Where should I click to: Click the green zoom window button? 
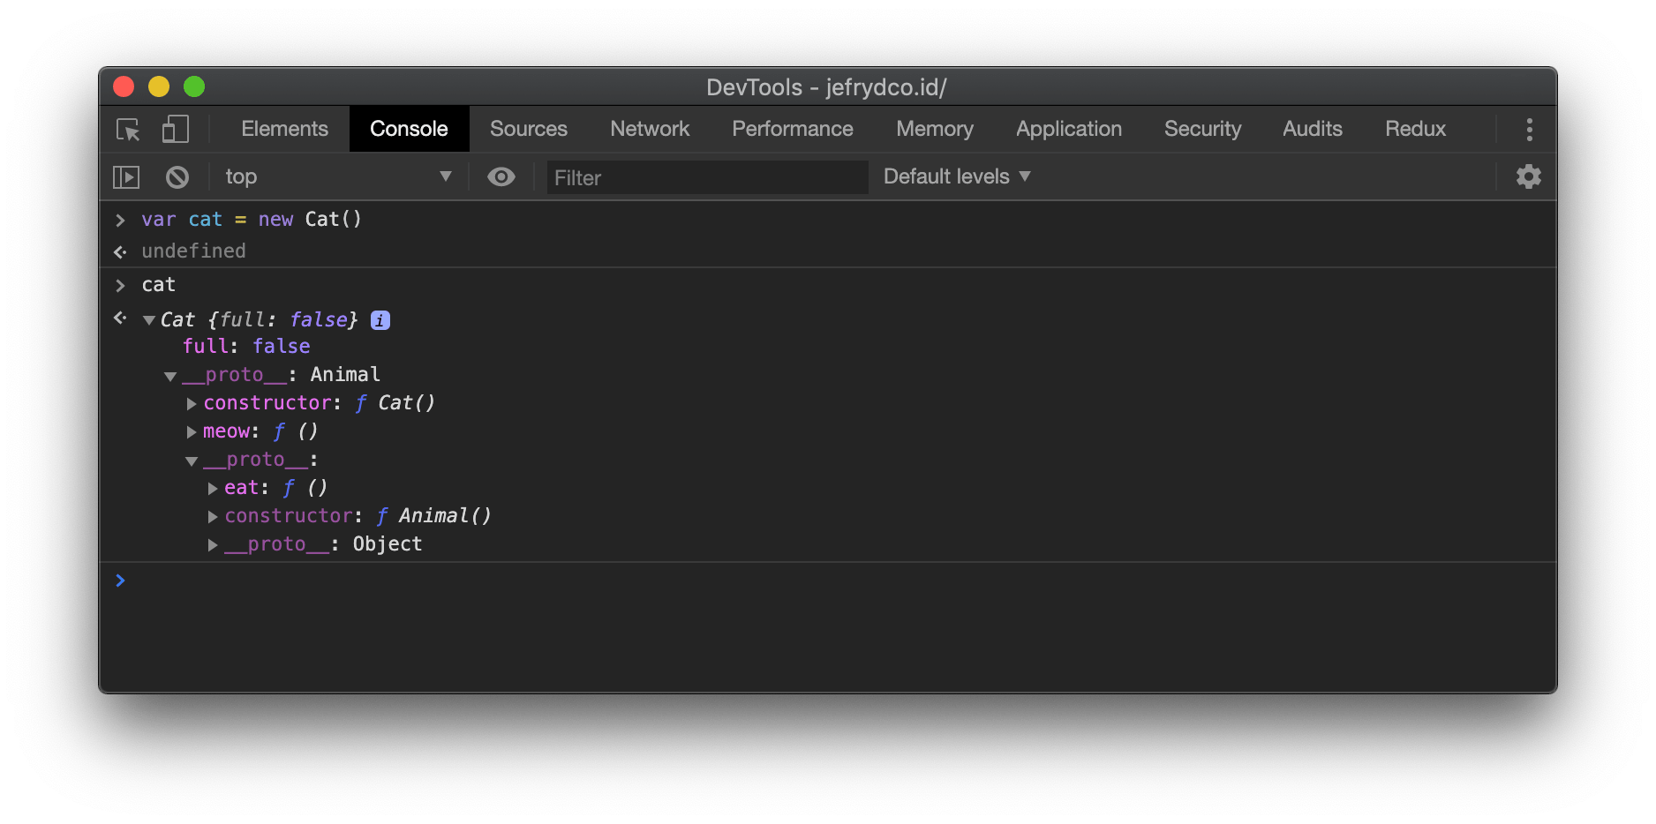(194, 86)
